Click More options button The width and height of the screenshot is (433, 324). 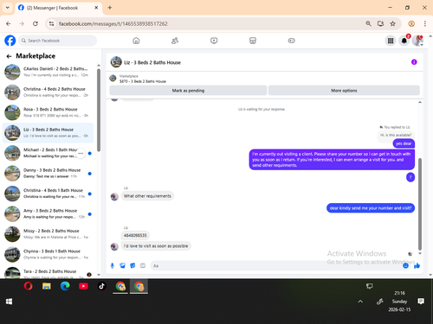coord(344,91)
